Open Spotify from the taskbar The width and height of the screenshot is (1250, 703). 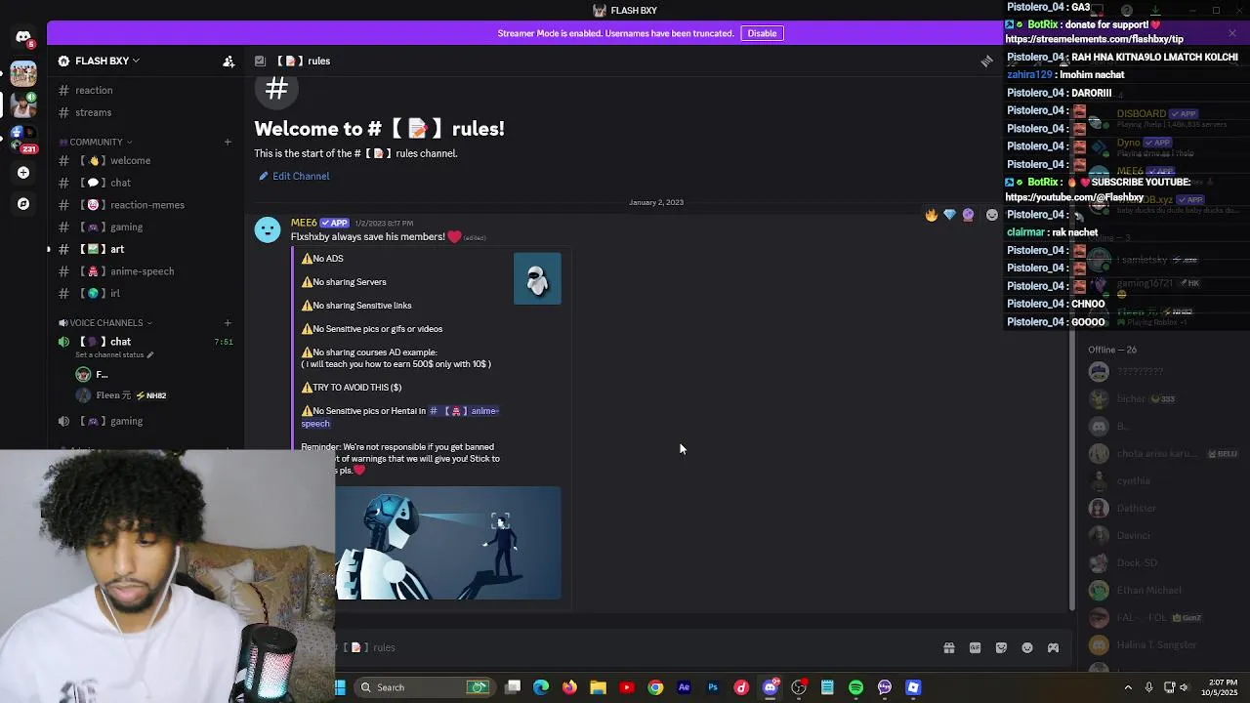(x=855, y=687)
